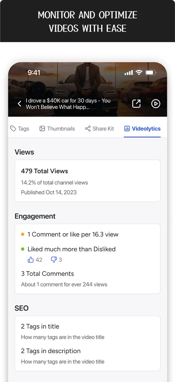
Task: Tap the cellular signal bars icon
Action: click(129, 73)
